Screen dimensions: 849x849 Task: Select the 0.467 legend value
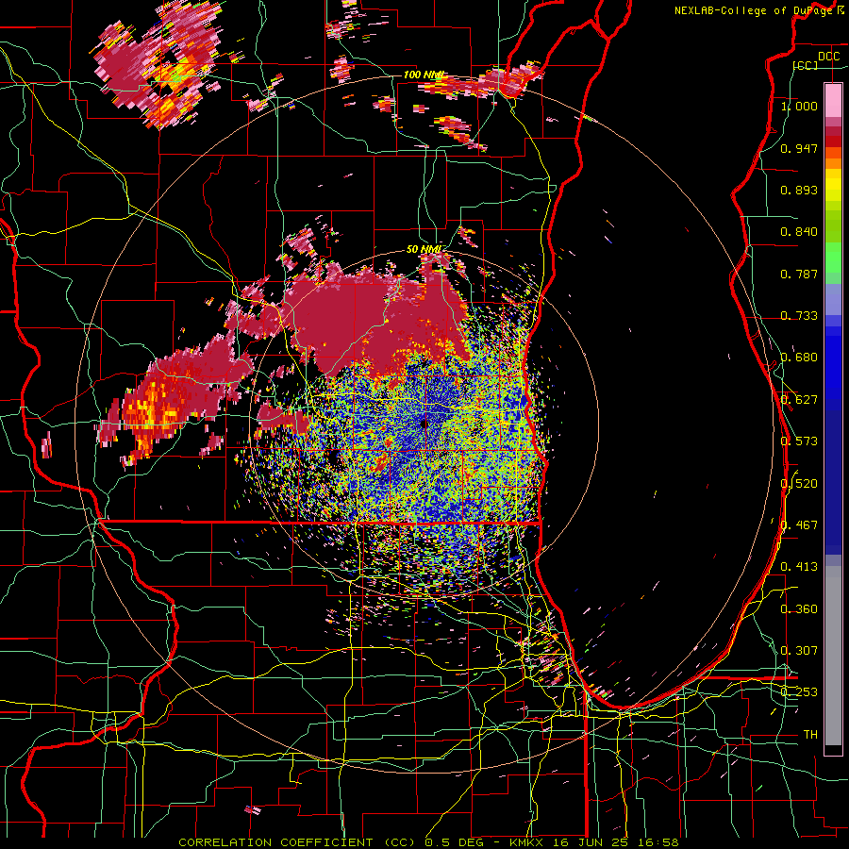[799, 525]
